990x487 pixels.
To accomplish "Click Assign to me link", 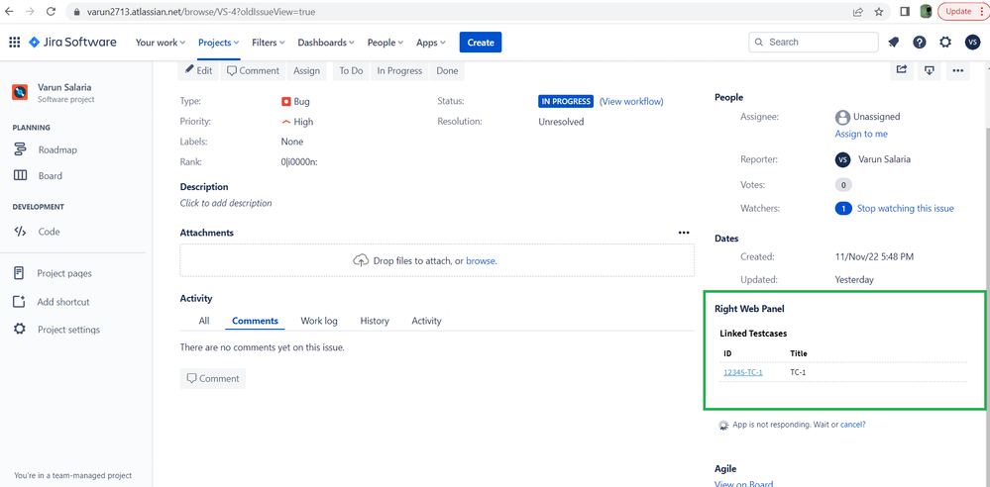I will [x=861, y=134].
